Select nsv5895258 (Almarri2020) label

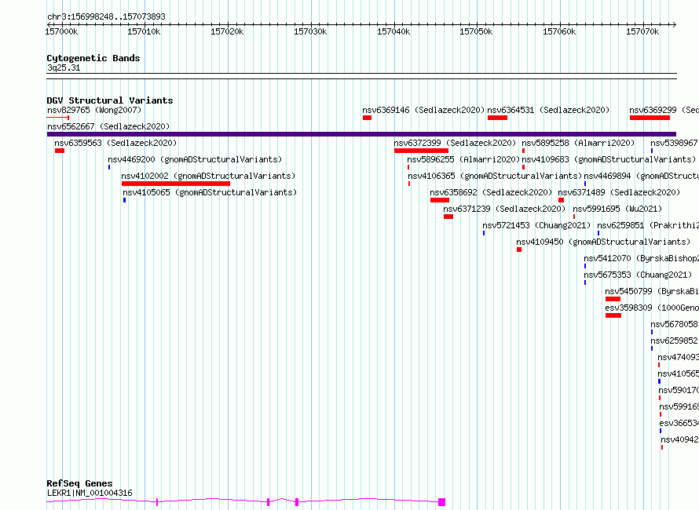578,143
